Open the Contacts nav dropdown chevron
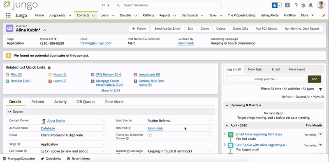This screenshot has height=162, width=329. (x=94, y=16)
